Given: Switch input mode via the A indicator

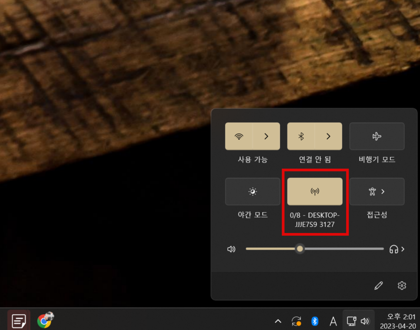Looking at the screenshot, I should pos(333,321).
